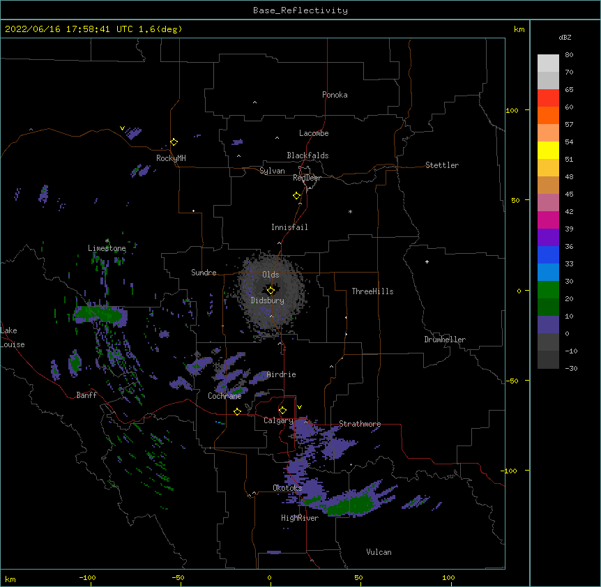Screen dimensions: 601x587
Task: Click the -100 tick label on bottom axis
Action: (87, 578)
